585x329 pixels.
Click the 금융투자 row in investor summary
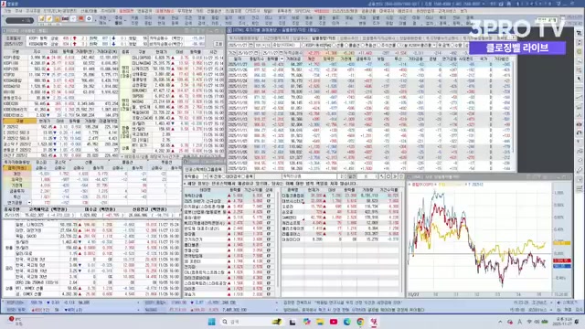tap(91, 191)
